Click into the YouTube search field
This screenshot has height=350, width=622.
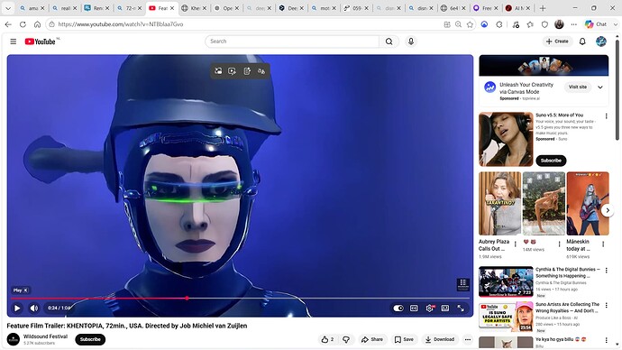coord(292,41)
